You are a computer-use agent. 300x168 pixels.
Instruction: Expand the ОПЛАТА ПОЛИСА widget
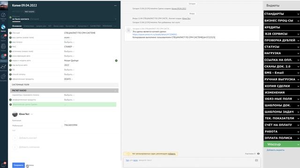[x=282, y=138]
